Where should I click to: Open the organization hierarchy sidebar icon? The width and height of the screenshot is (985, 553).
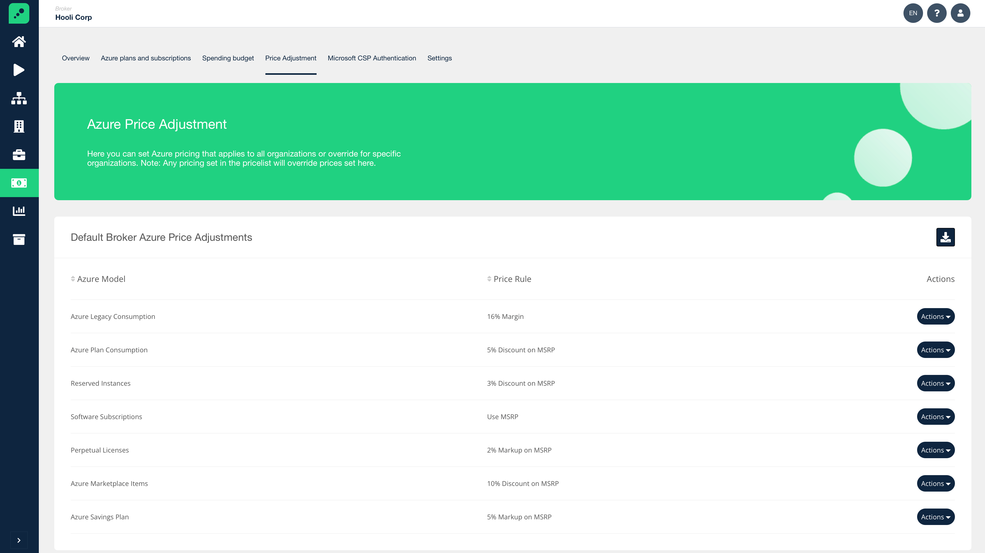tap(19, 98)
